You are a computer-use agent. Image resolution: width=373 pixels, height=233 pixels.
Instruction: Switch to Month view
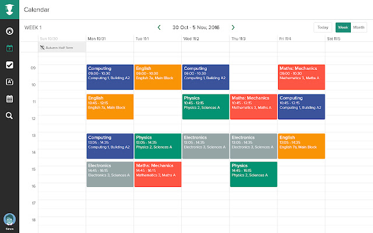click(359, 27)
